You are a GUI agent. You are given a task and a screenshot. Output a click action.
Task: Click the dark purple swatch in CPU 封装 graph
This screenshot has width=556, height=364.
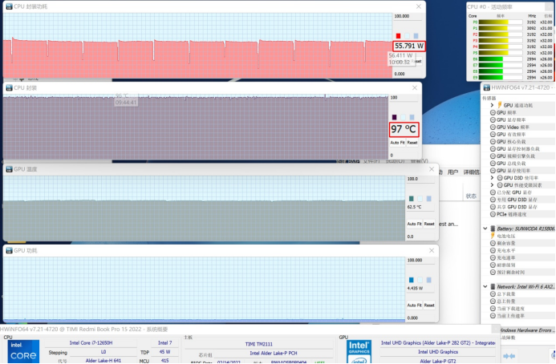(394, 117)
